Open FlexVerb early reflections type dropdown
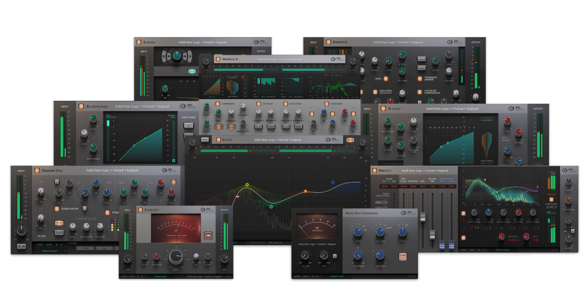This screenshot has width=584, height=292. coord(381,202)
